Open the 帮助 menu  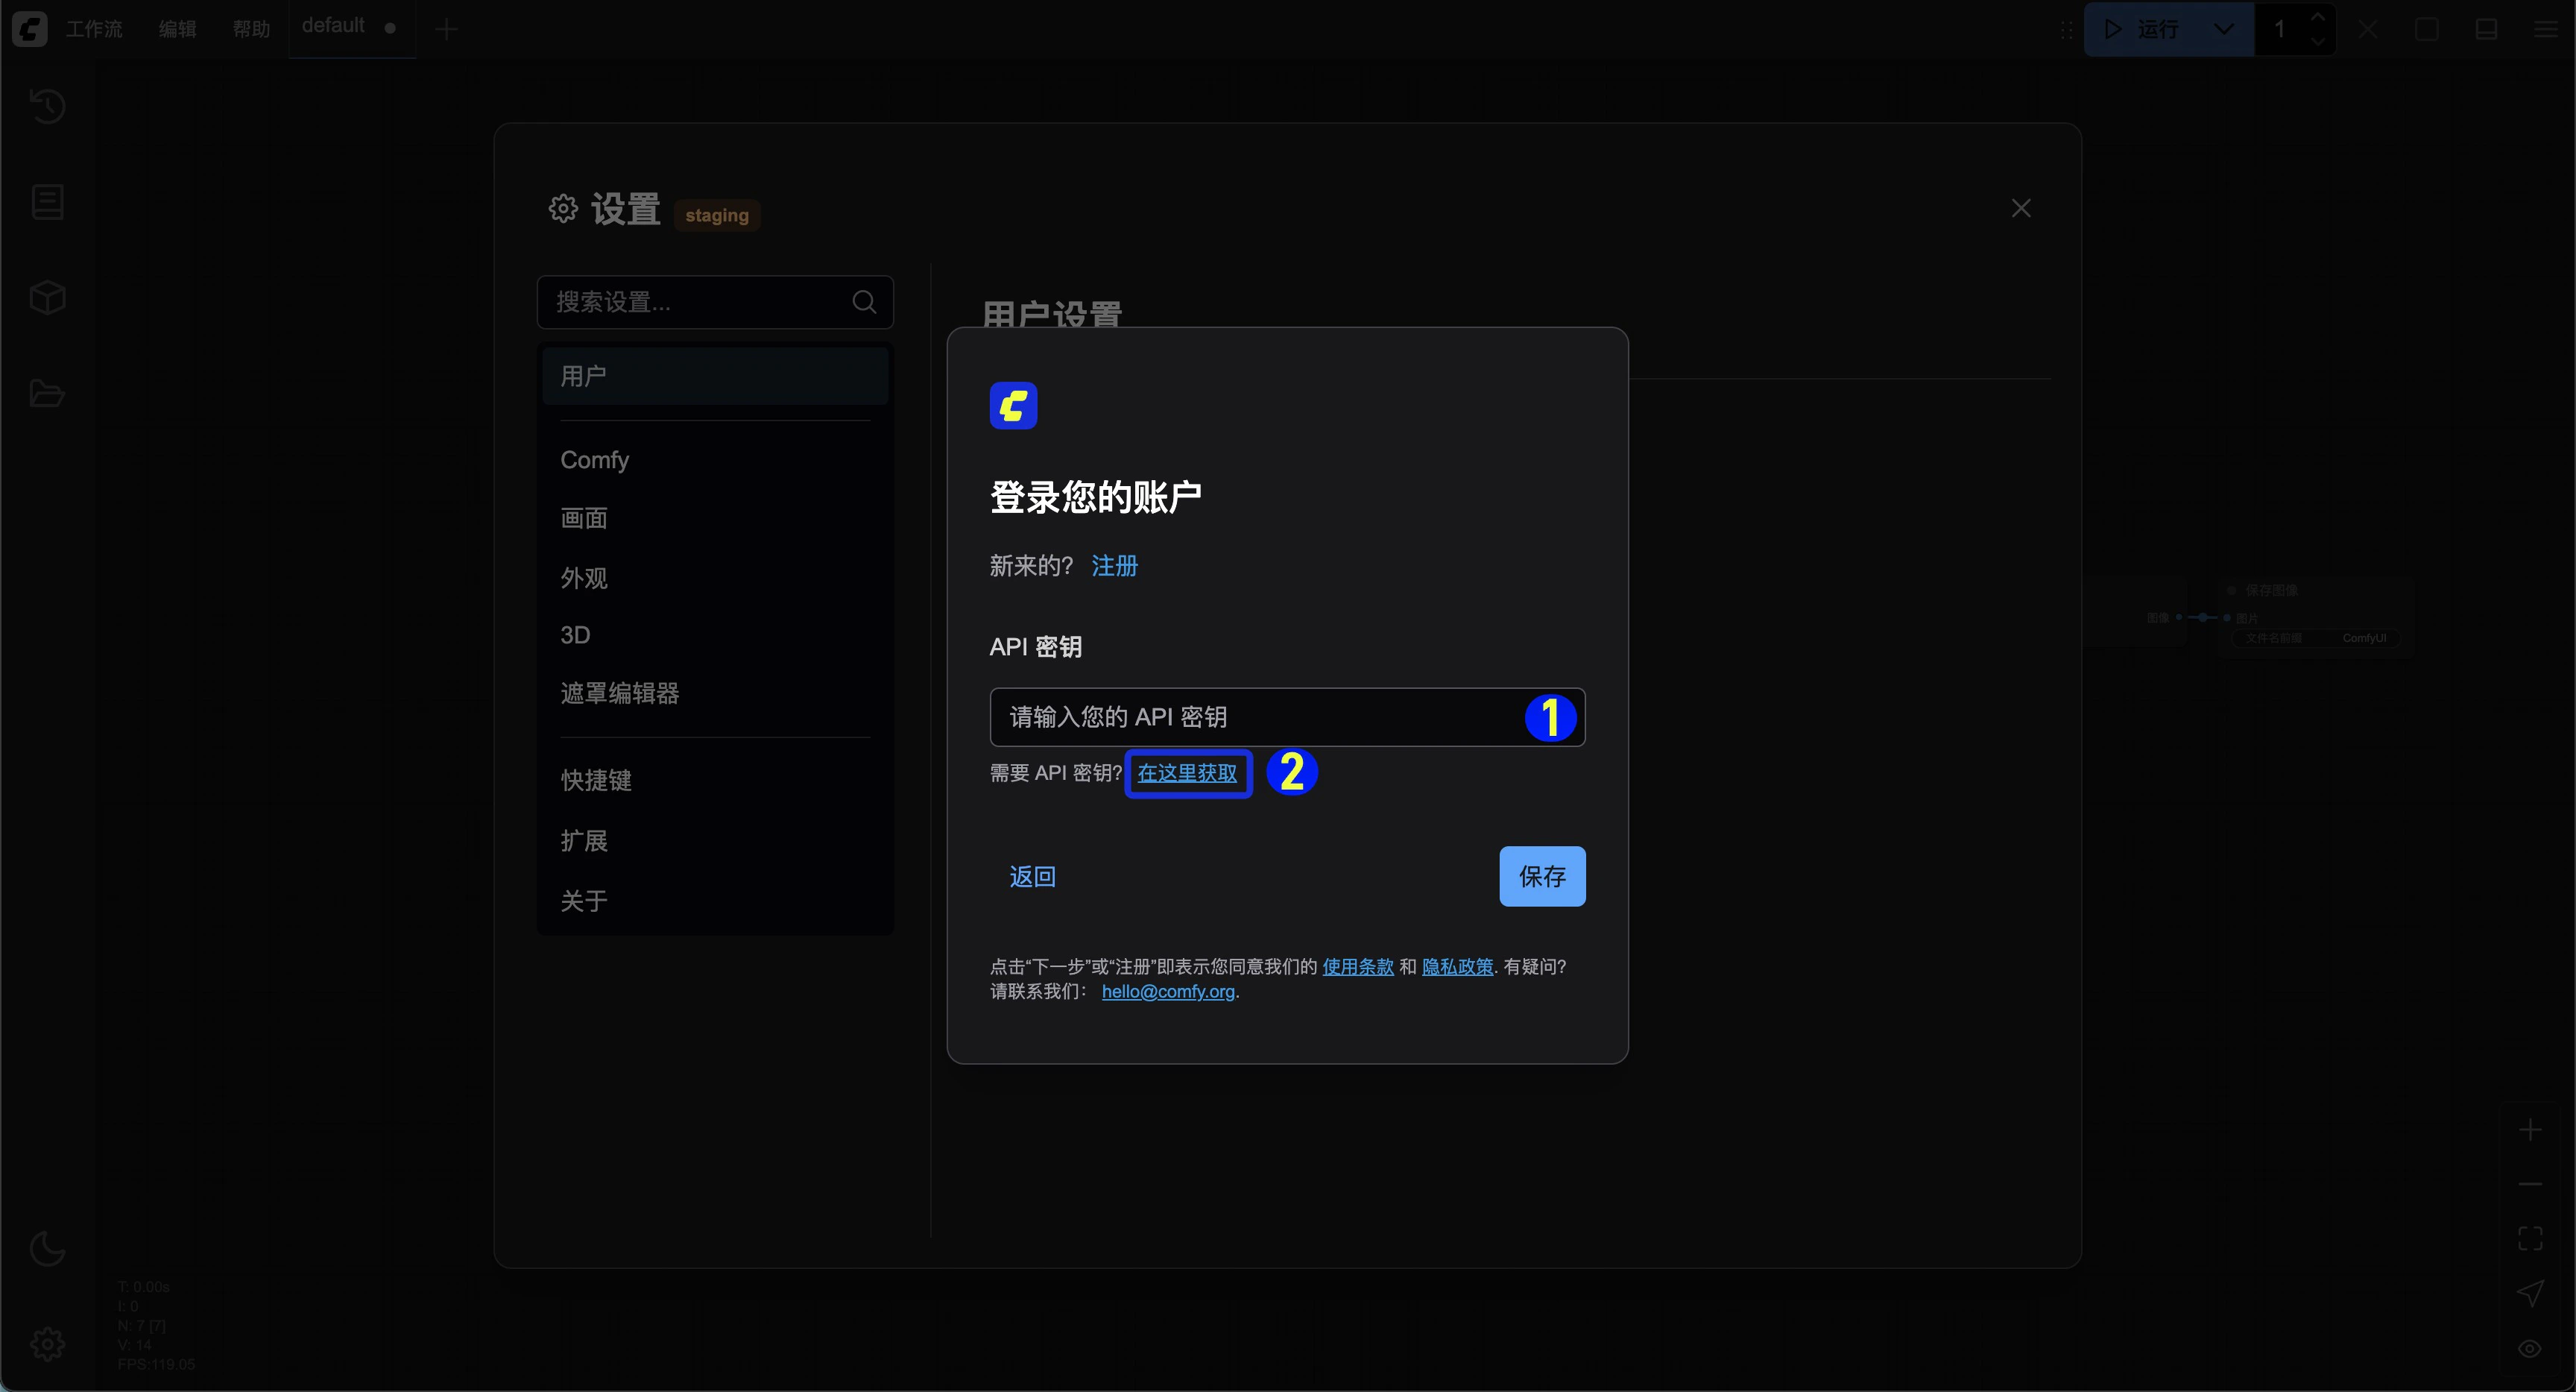pyautogui.click(x=252, y=29)
